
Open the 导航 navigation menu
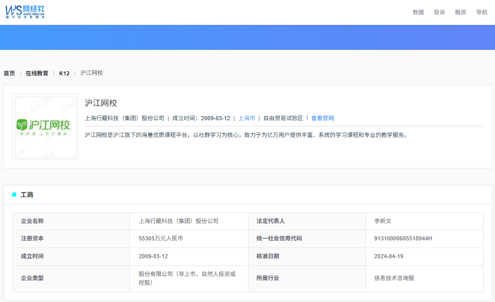point(481,12)
